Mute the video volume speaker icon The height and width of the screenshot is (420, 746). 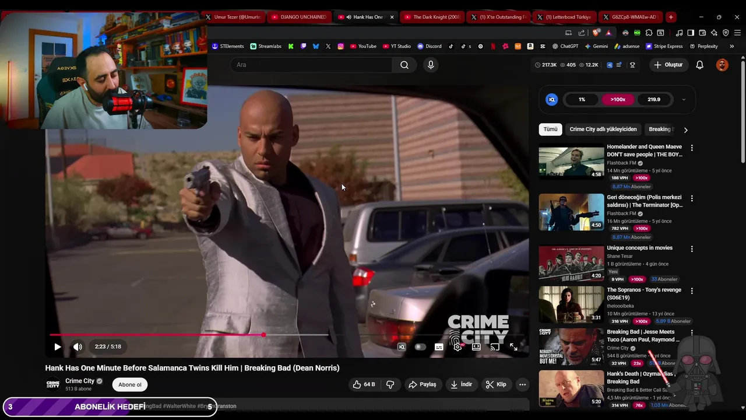[78, 346]
